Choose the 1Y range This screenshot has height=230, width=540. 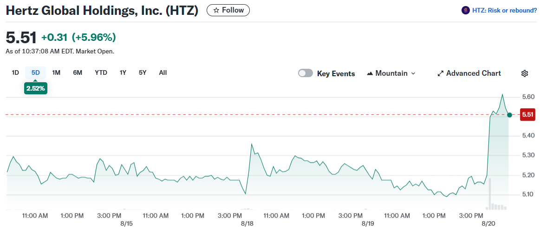pyautogui.click(x=123, y=73)
